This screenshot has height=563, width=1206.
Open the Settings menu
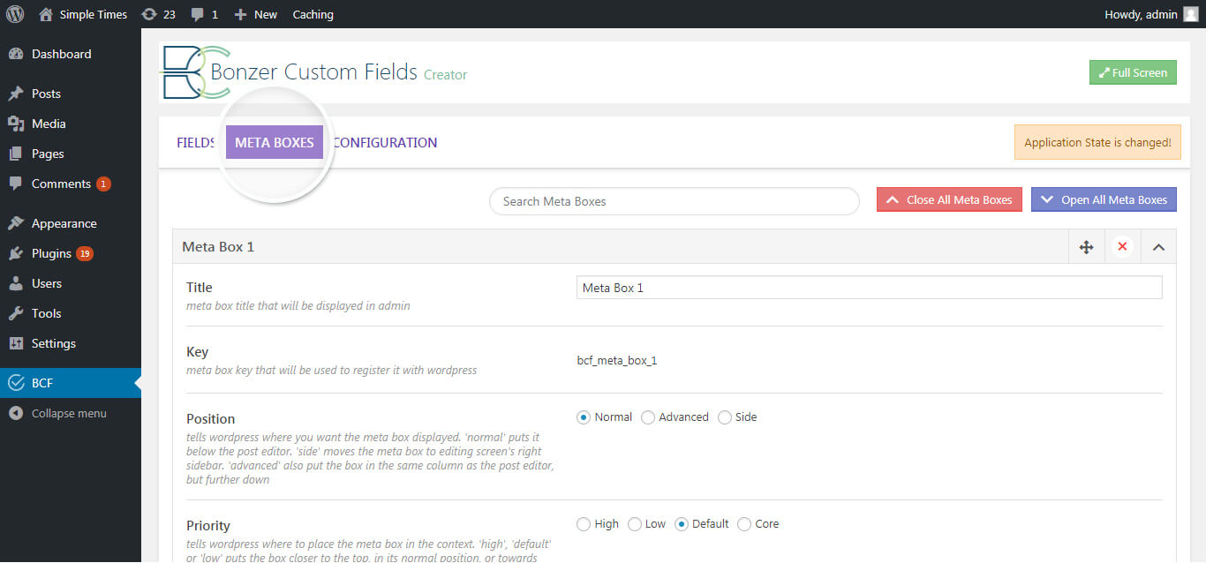71,343
